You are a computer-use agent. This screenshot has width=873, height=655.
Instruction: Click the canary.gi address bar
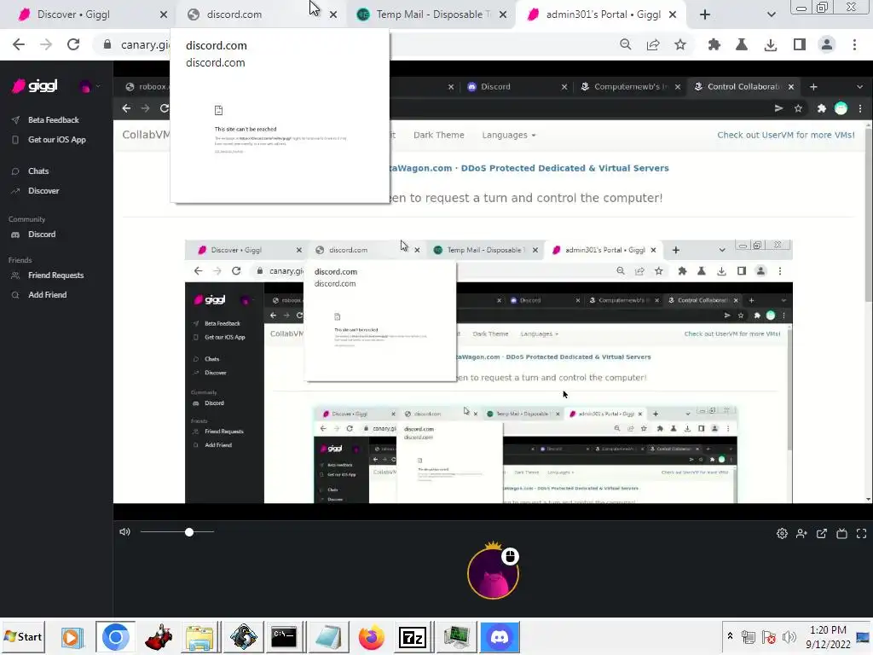pyautogui.click(x=145, y=44)
